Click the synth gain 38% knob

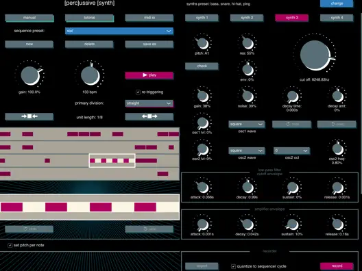[x=203, y=96]
